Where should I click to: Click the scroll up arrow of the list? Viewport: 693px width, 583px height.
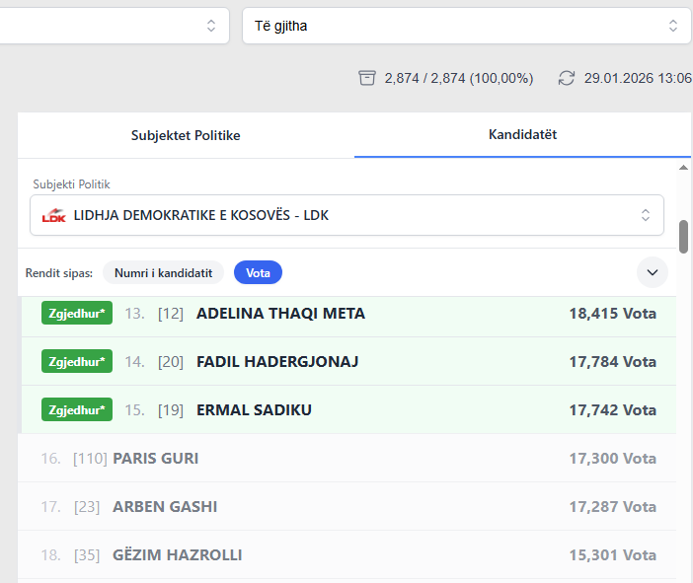683,168
